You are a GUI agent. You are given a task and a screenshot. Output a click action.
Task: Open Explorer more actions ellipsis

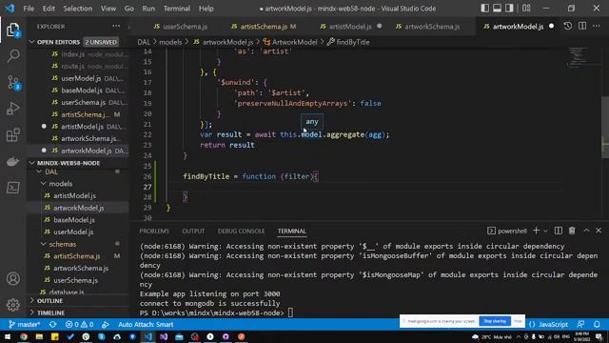click(x=116, y=26)
